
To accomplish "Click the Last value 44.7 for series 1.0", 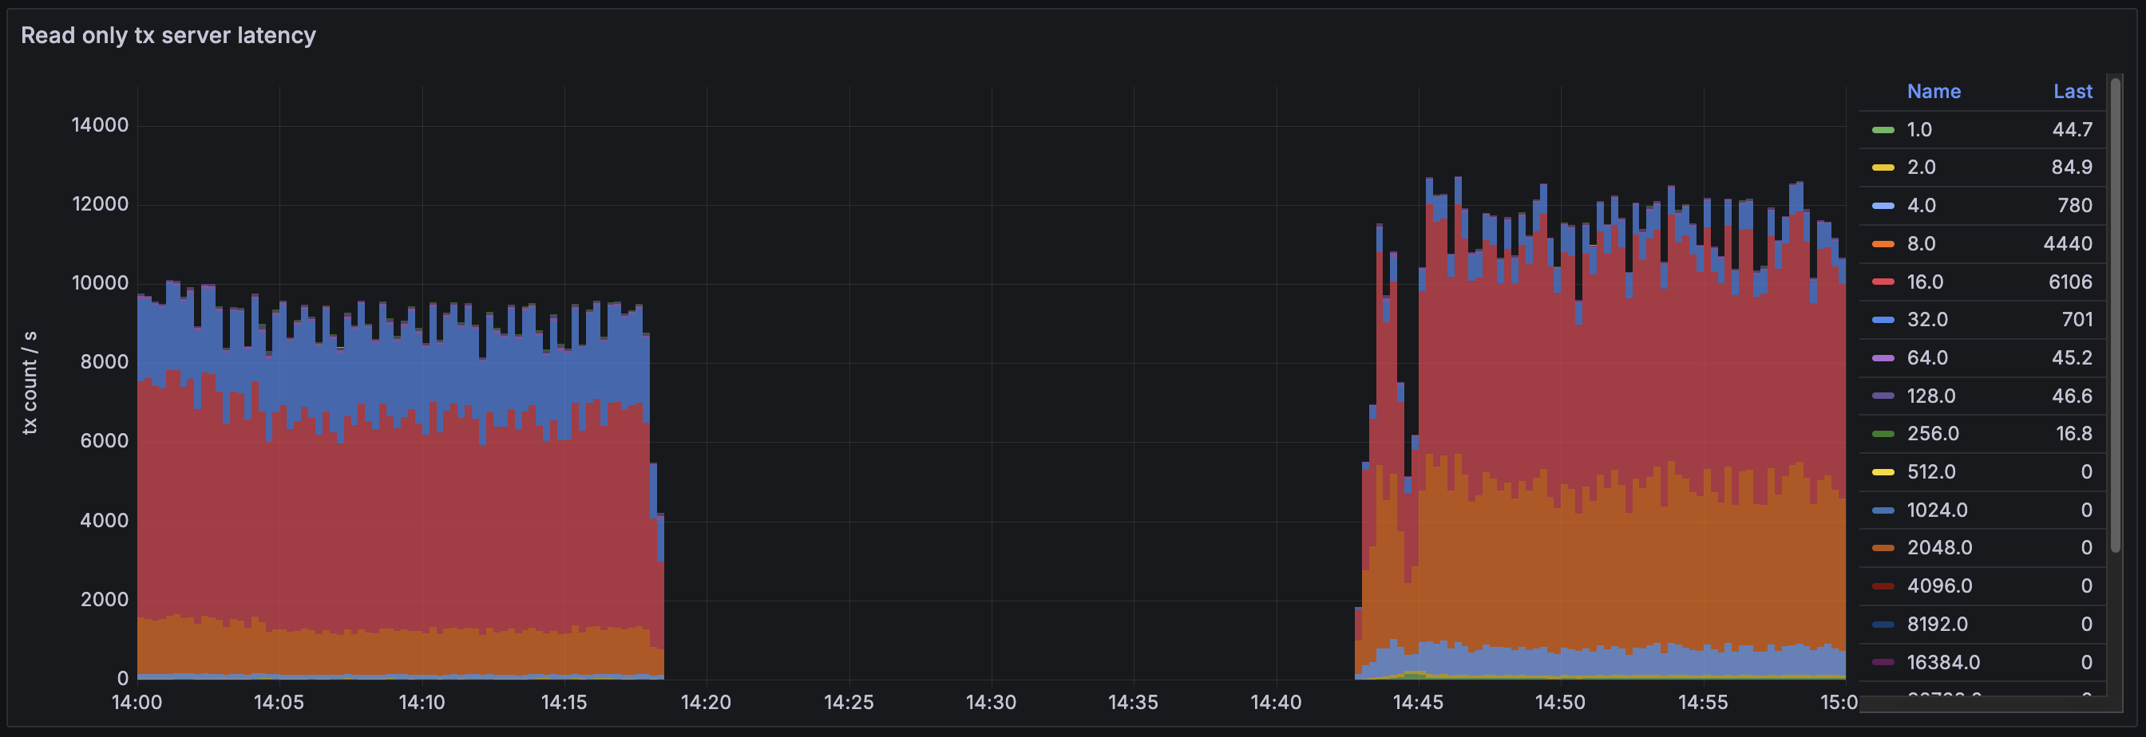I will coord(2072,130).
